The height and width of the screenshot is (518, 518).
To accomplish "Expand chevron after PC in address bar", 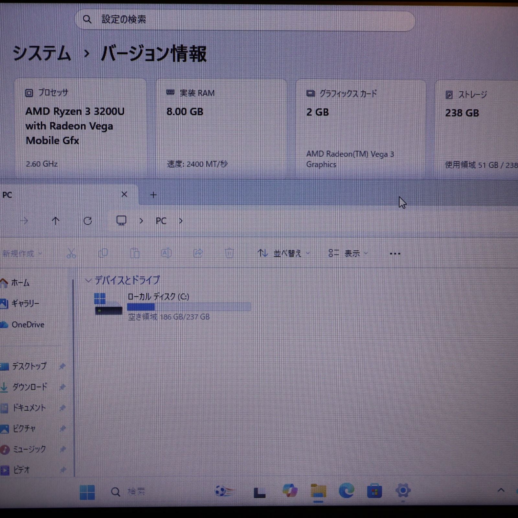I will [x=181, y=221].
